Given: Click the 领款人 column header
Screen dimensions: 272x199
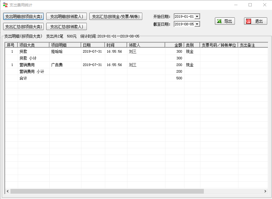Looking at the screenshot, I should click(x=146, y=45).
